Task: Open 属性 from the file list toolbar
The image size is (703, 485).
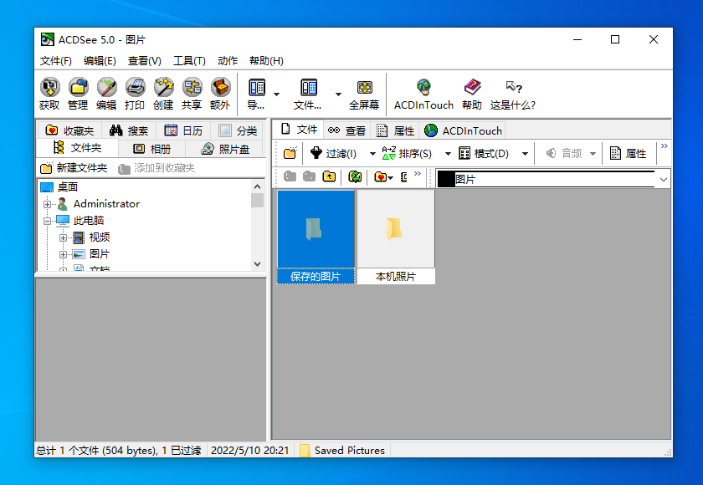Action: click(x=629, y=153)
